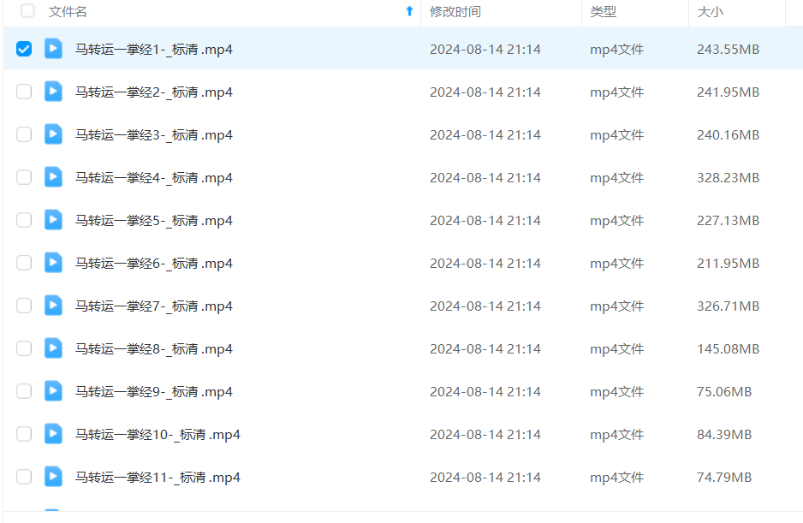The image size is (803, 523).
Task: Click video icon beside 马转运一掌经11 file
Action: [x=53, y=477]
